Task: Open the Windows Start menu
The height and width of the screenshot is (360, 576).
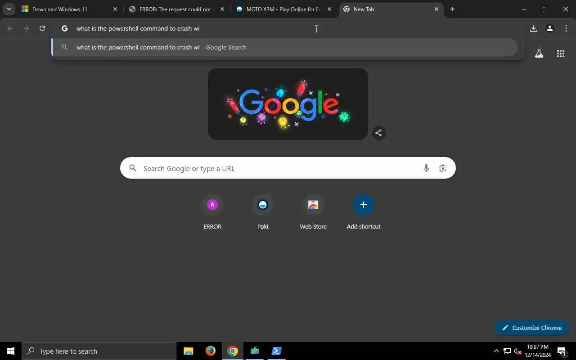Action: (x=11, y=351)
